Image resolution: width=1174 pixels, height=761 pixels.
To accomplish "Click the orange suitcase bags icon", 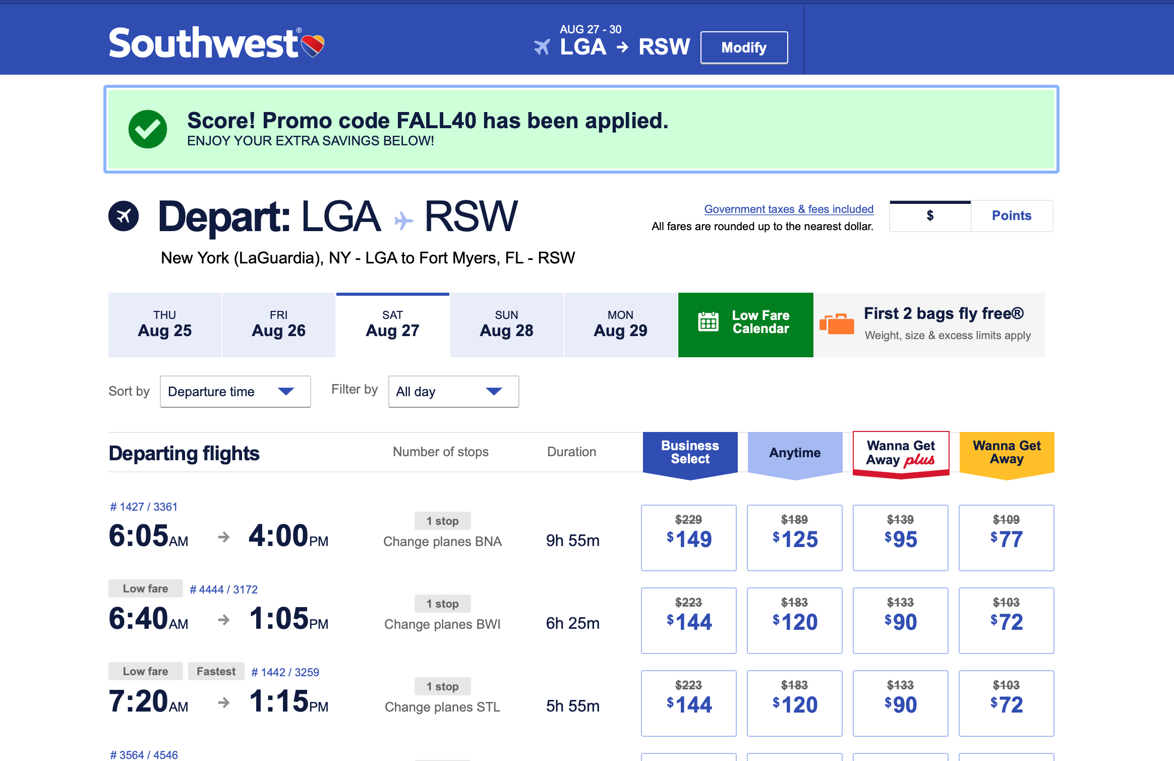I will coord(837,323).
